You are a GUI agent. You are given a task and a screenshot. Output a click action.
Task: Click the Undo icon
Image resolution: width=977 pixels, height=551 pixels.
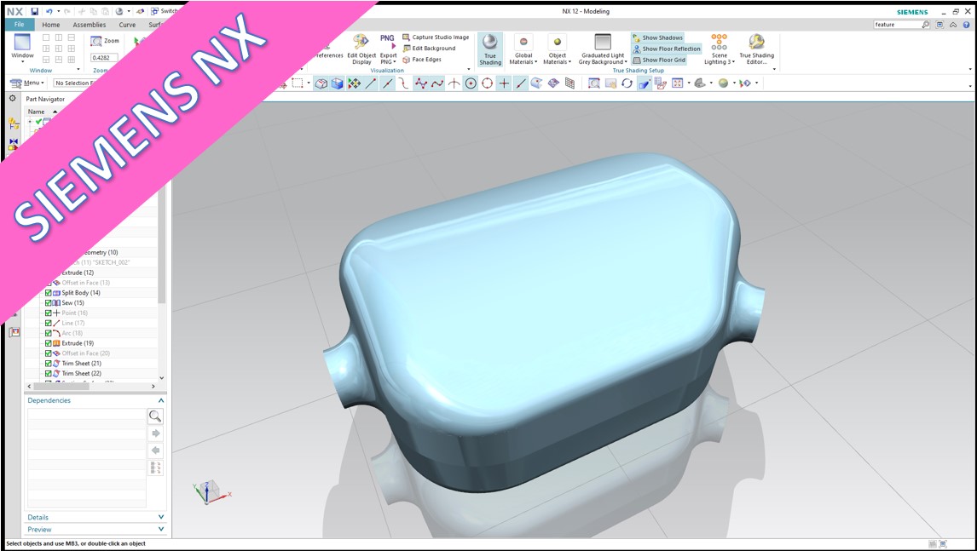49,11
